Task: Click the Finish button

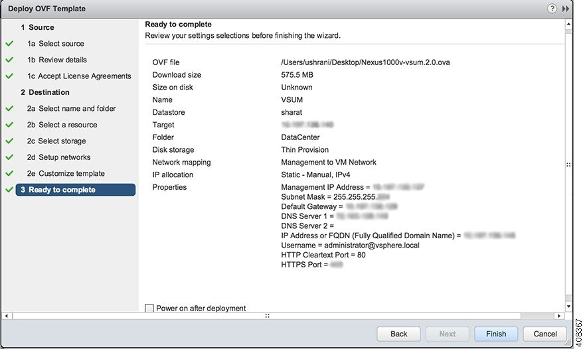Action: click(x=496, y=334)
